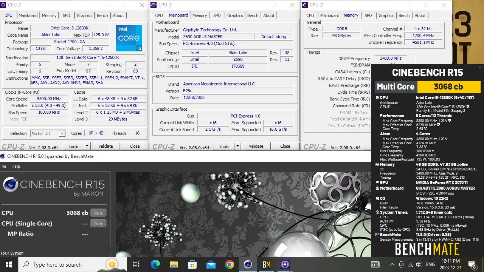
Task: Open About tab in third CPU-Z window
Action: [x=420, y=15]
